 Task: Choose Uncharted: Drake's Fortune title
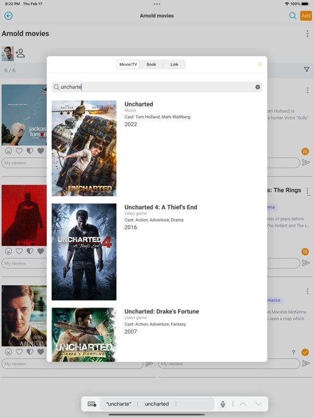(x=161, y=311)
